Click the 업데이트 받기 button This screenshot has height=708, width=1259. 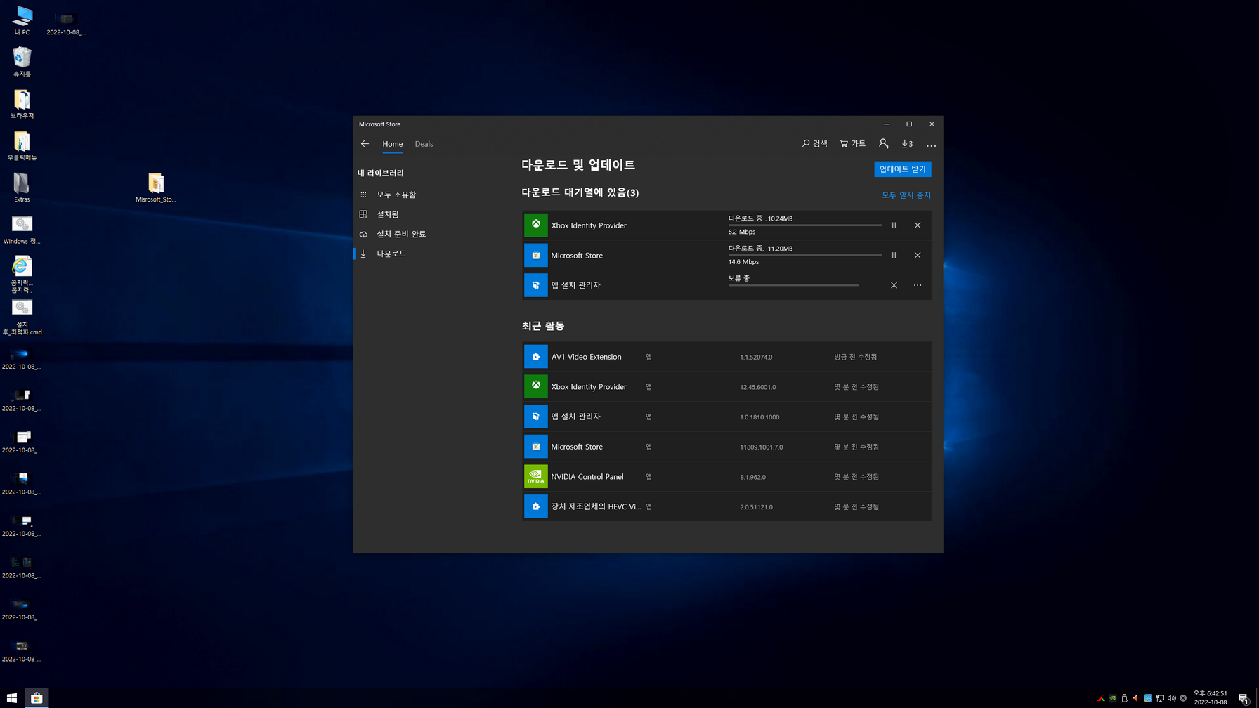point(903,169)
